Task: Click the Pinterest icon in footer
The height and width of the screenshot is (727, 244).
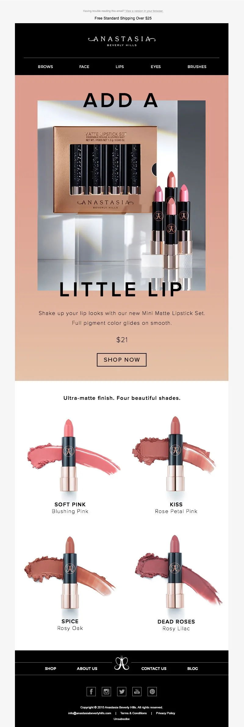Action: (x=152, y=691)
